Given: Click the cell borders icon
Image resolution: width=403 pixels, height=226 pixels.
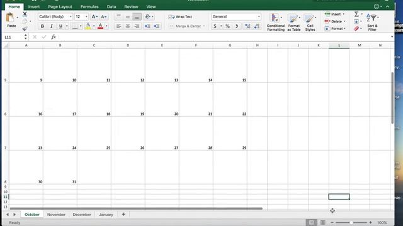Looking at the screenshot, I should pos(75,26).
